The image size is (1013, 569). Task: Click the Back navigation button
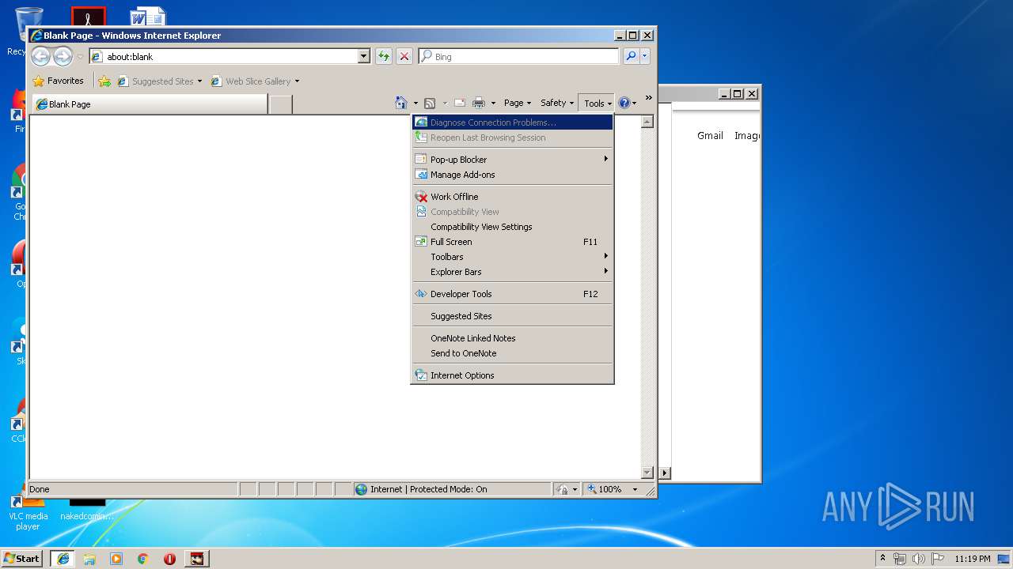tap(40, 56)
